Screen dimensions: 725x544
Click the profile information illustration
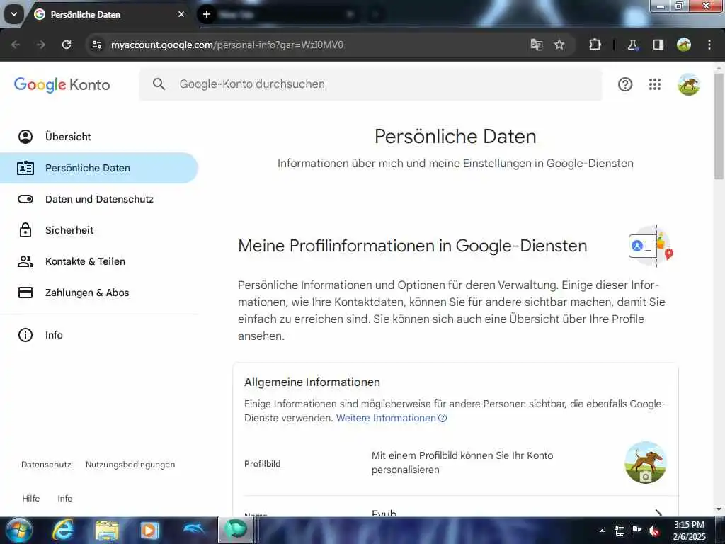point(651,246)
